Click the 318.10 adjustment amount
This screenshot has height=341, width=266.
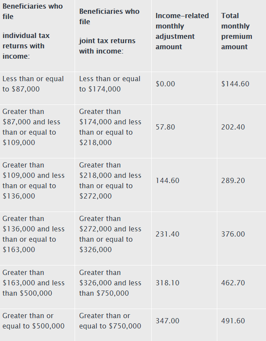point(167,283)
